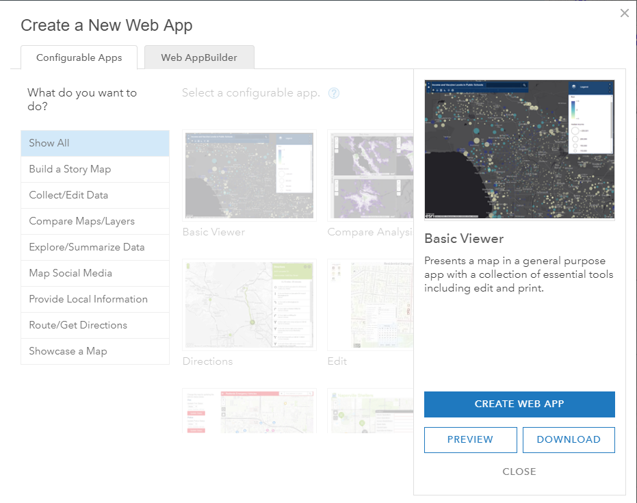This screenshot has width=637, height=503.
Task: Click the Compare Analysis label in the gallery
Action: pos(371,232)
